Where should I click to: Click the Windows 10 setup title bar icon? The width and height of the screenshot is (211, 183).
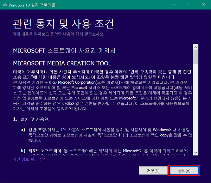click(x=5, y=5)
